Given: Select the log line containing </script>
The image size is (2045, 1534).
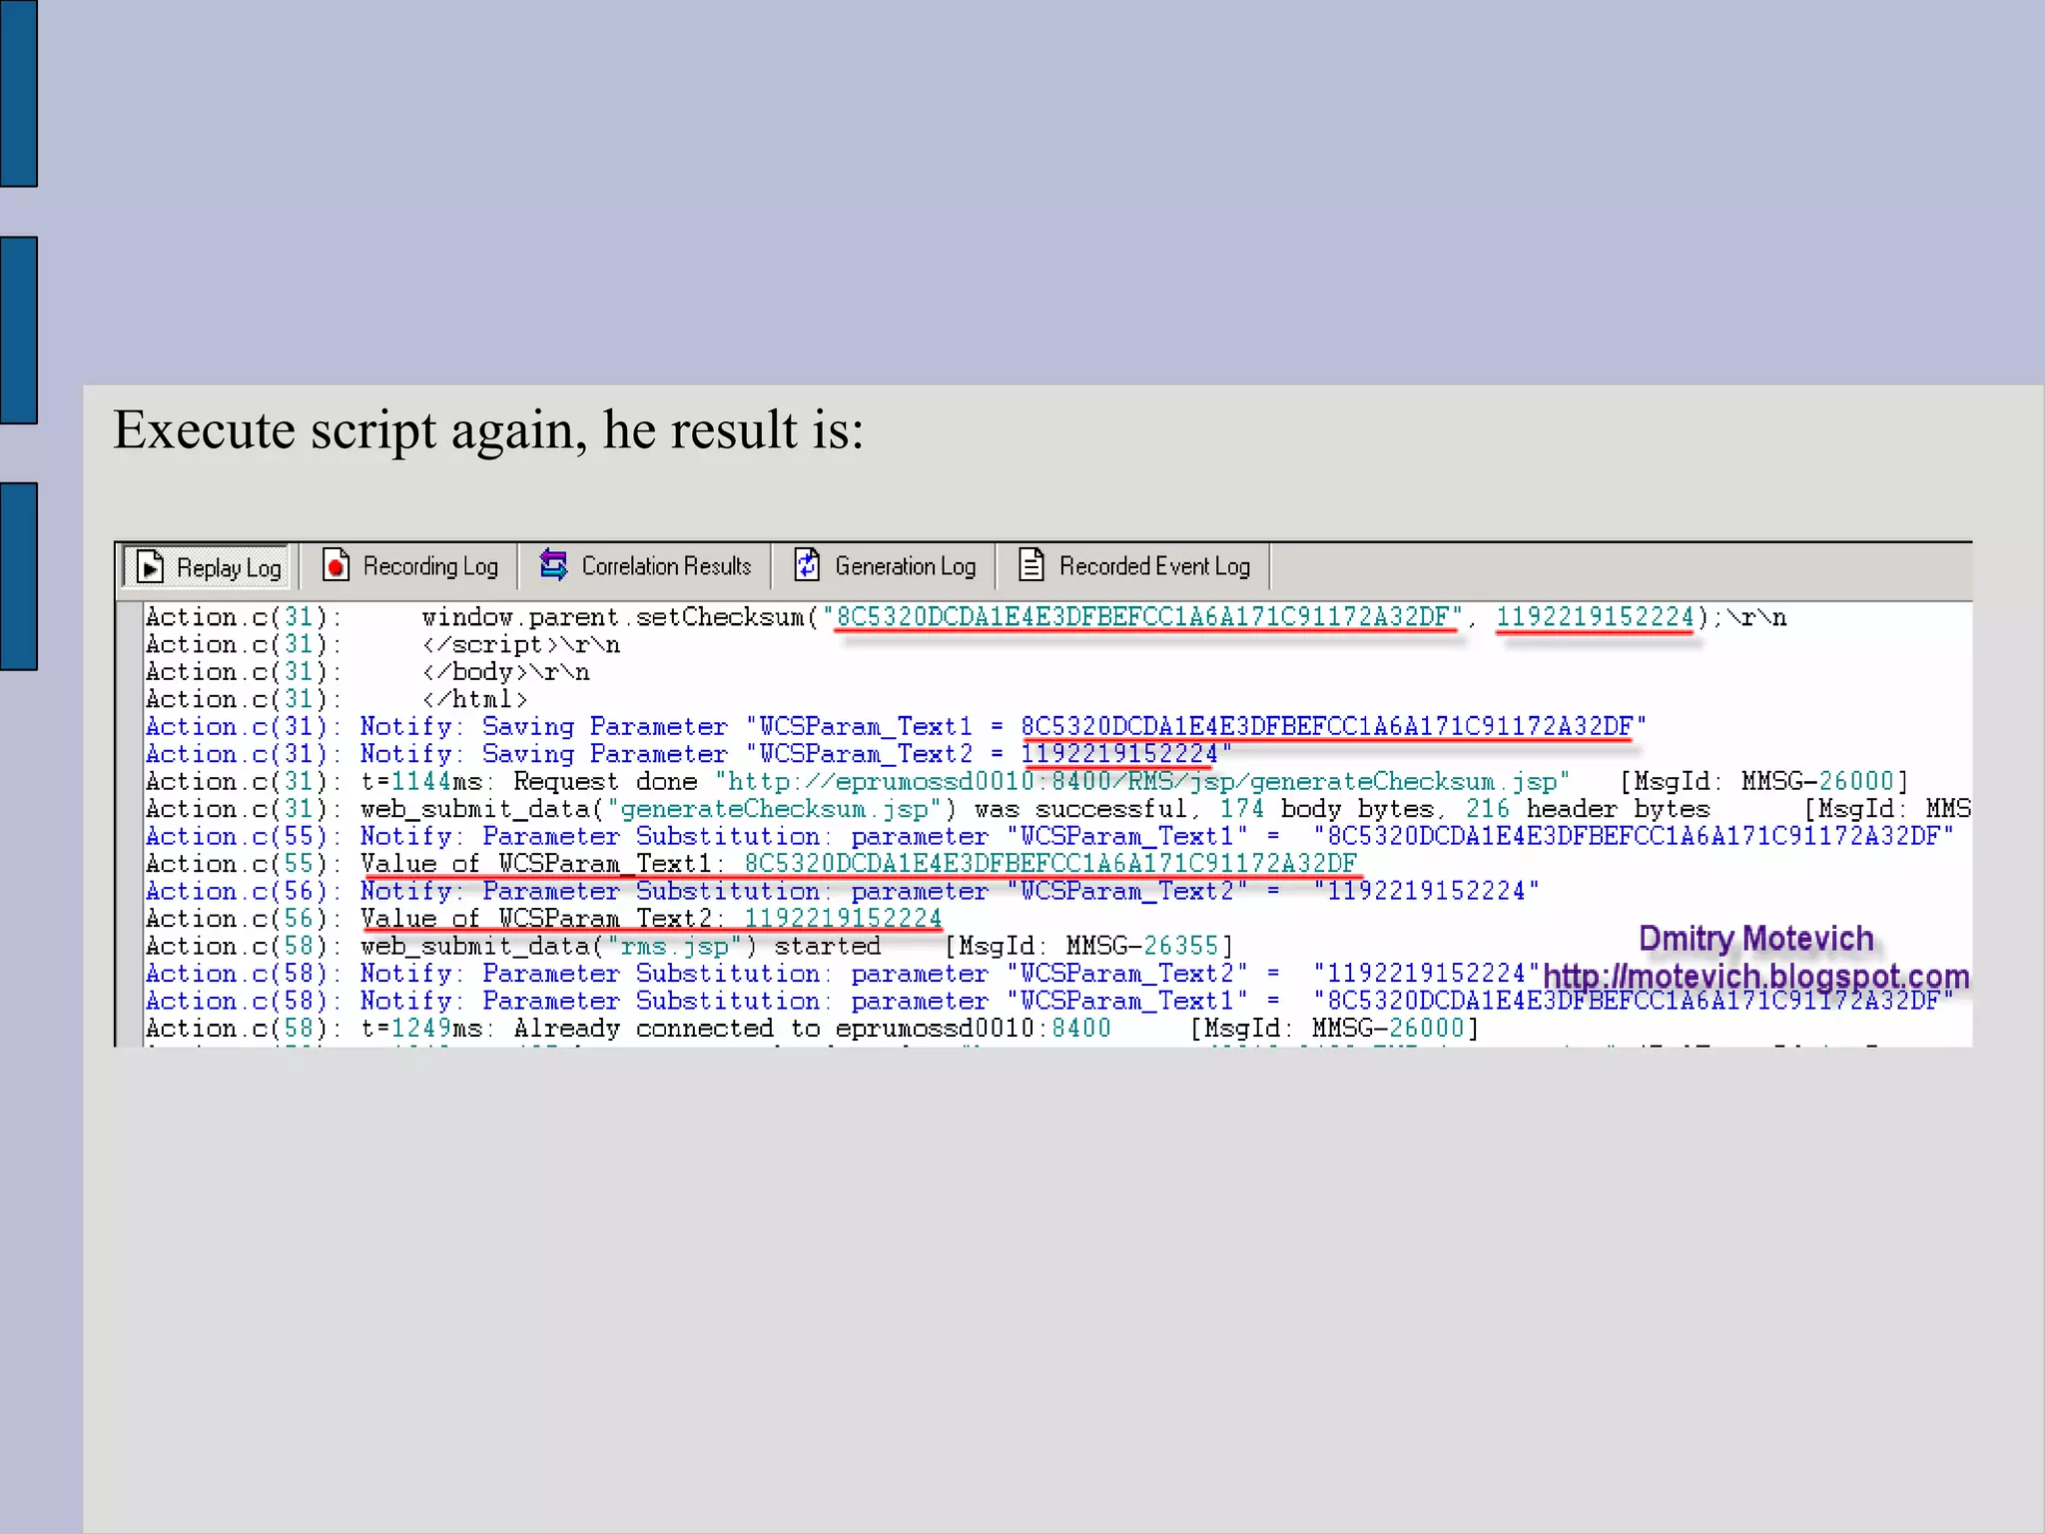Looking at the screenshot, I should click(x=382, y=645).
